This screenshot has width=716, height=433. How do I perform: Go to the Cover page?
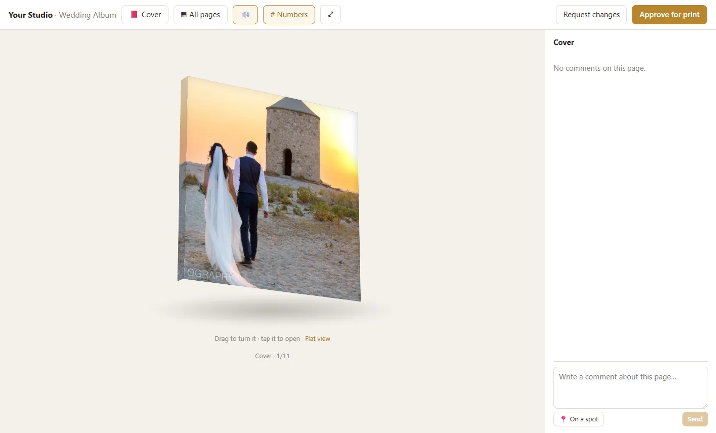coord(145,15)
